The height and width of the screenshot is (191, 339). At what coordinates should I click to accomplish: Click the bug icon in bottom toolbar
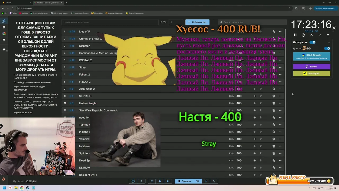coord(160,181)
